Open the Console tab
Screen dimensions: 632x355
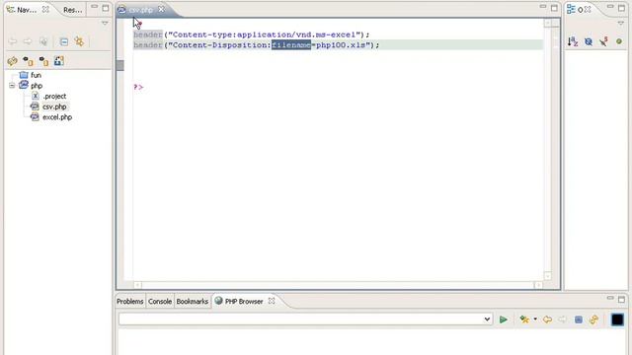click(160, 301)
